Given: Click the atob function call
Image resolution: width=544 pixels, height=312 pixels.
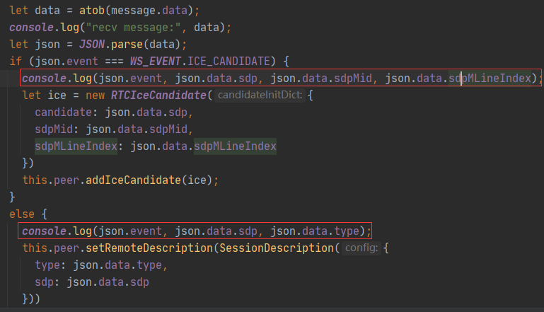Looking at the screenshot, I should (92, 11).
